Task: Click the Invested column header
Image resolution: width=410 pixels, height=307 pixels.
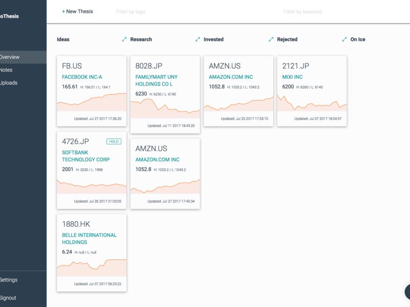Action: pyautogui.click(x=214, y=39)
